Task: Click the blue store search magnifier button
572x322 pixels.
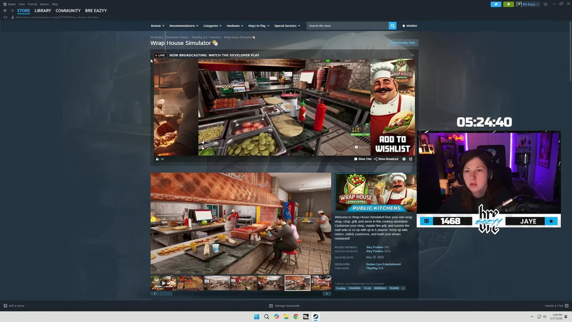Action: [x=392, y=25]
